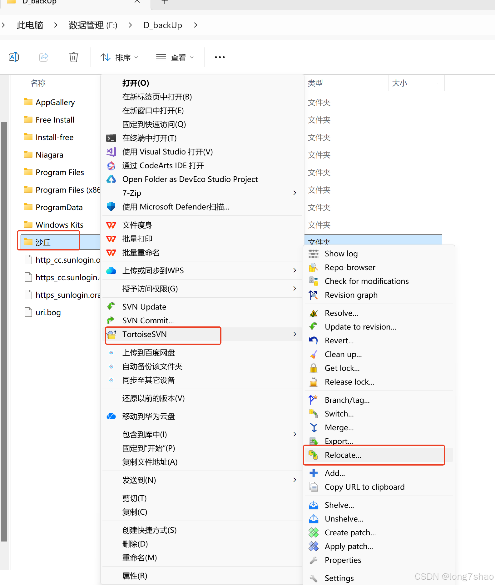Expand the 授予访问权限(G) submenu arrow
Screen dimensions: 495x585
295,289
